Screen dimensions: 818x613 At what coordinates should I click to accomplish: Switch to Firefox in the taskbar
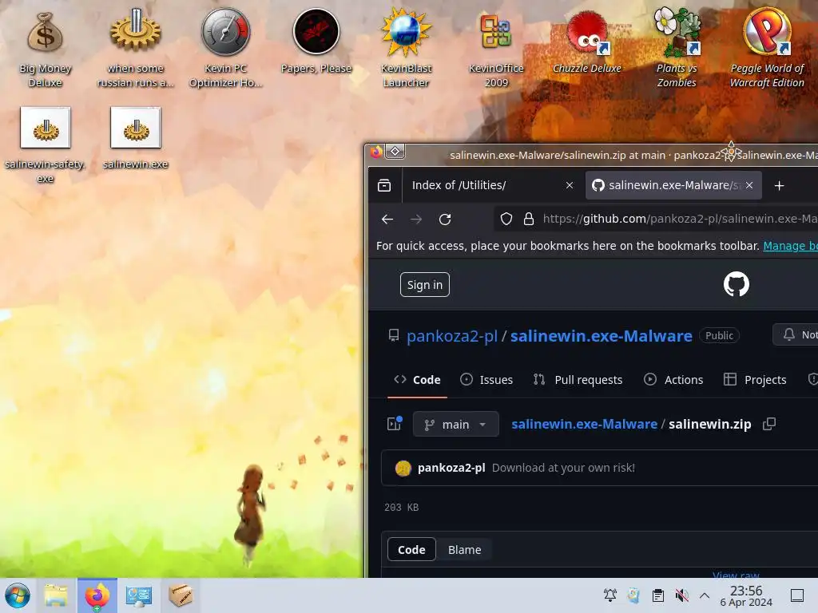click(x=97, y=595)
